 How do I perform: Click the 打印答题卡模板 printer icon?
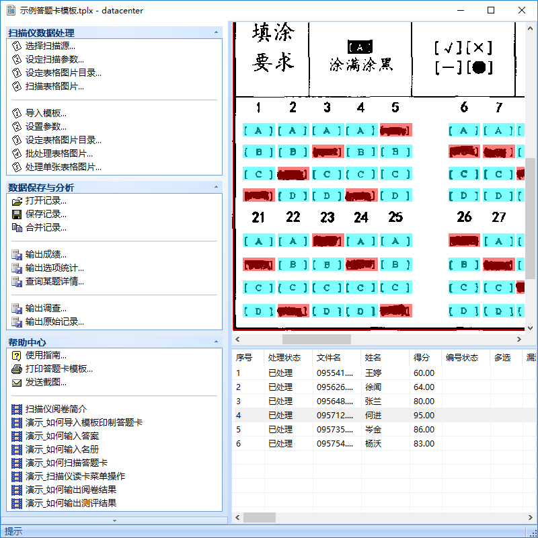[16, 369]
